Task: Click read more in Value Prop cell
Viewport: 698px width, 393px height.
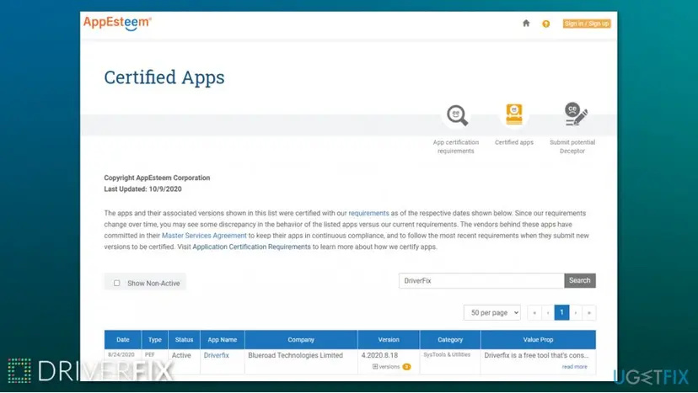Action: coord(574,367)
